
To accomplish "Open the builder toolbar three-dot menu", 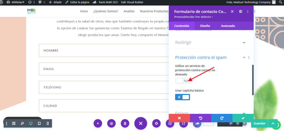I will click(7, 124).
